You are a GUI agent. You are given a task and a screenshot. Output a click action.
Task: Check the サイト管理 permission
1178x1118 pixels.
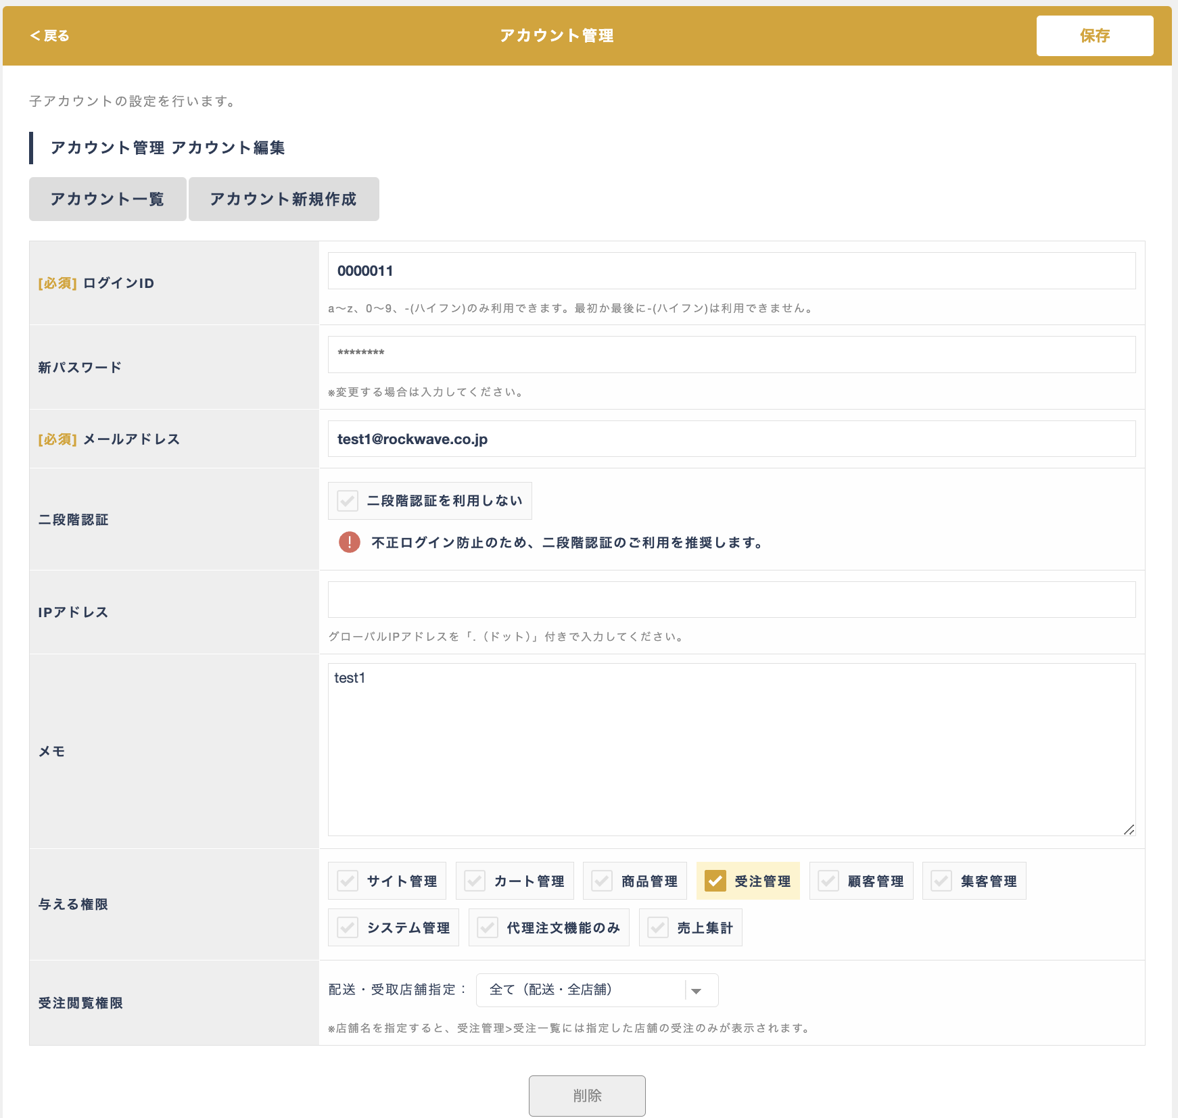[x=348, y=881]
